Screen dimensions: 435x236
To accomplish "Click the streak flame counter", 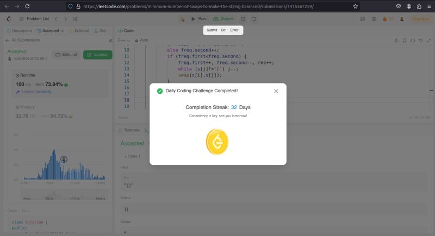I will coord(388,19).
